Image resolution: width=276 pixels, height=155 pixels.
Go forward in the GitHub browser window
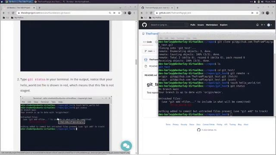(147, 13)
